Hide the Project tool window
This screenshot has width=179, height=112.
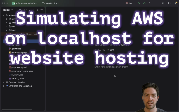coord(41,10)
